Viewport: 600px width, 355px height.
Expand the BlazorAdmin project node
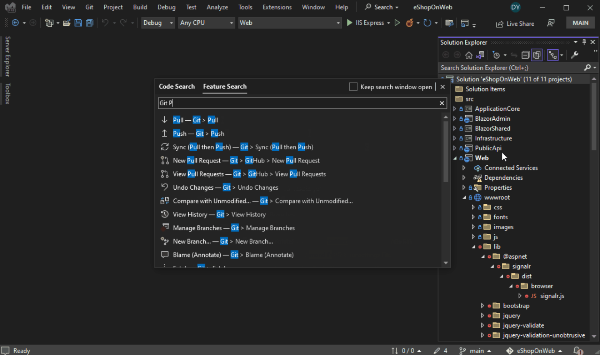pyautogui.click(x=454, y=118)
